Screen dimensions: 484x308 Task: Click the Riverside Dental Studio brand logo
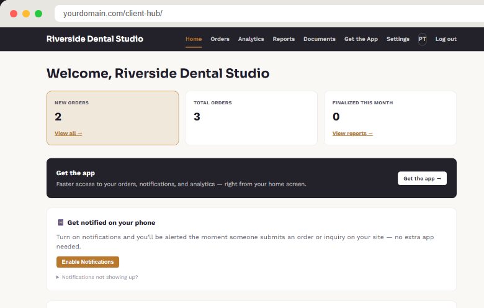pyautogui.click(x=95, y=39)
